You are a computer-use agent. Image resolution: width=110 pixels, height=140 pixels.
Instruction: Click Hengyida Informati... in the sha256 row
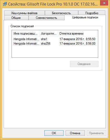(x=26, y=44)
